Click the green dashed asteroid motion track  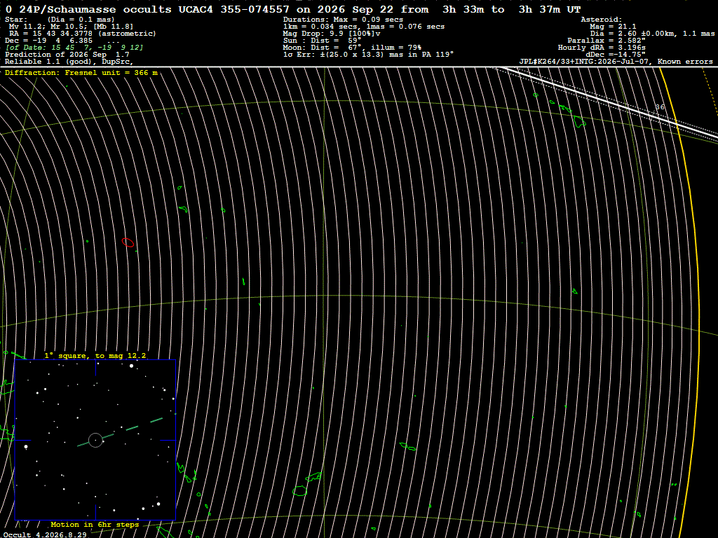point(120,432)
